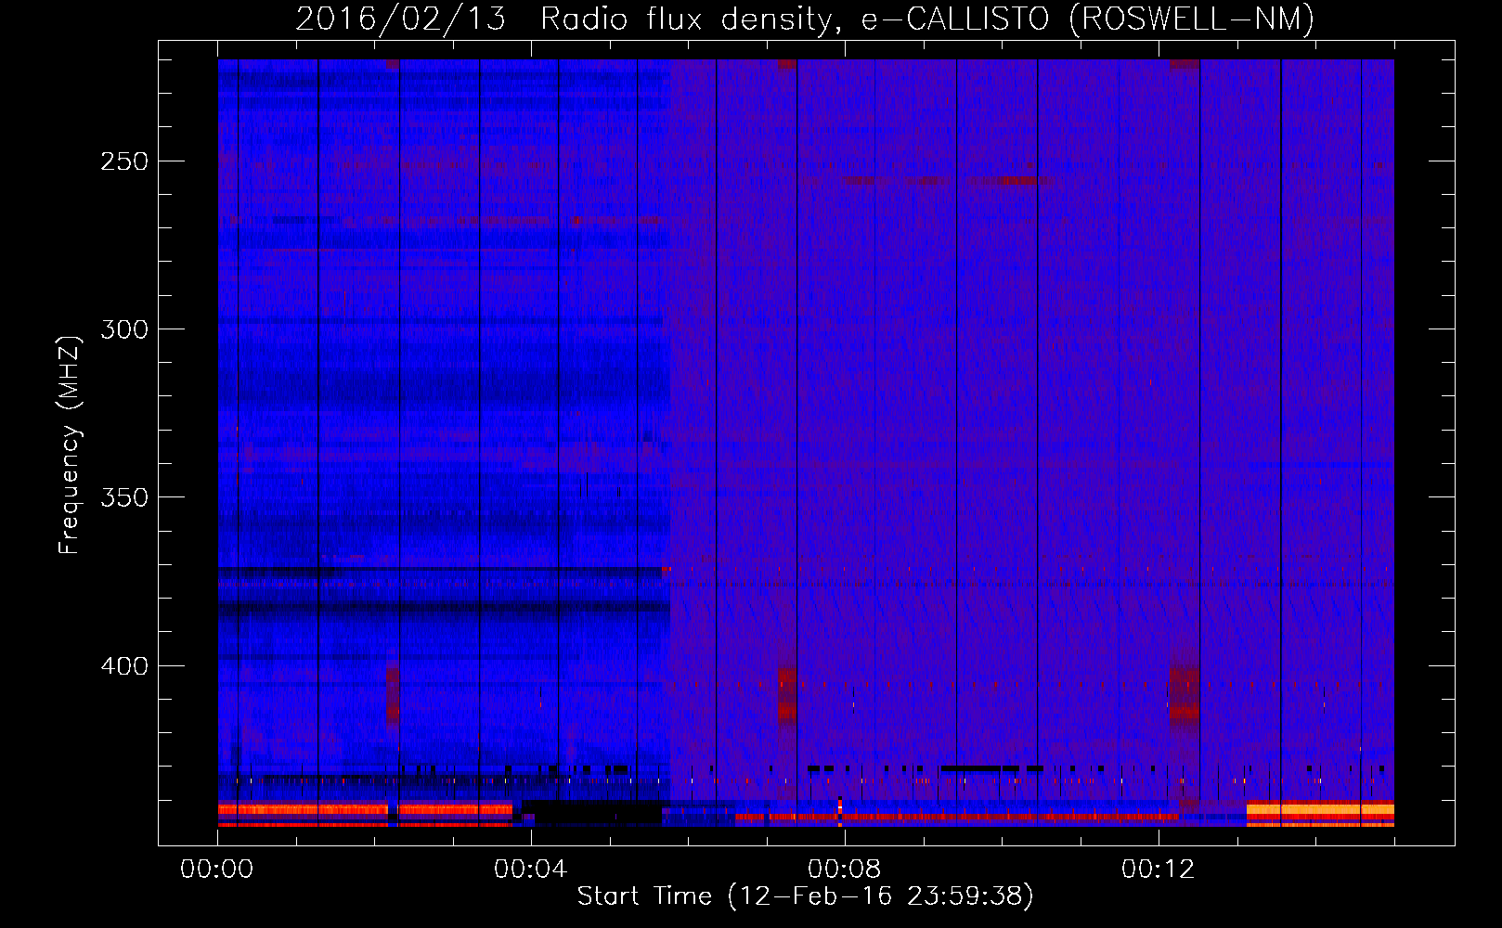Click the '350' frequency tick label
This screenshot has height=928, width=1502.
124,497
